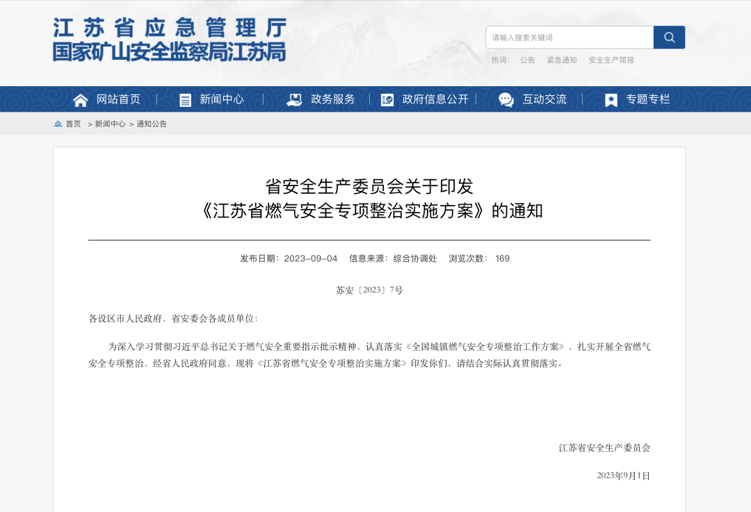Screen dimensions: 751x512
Task: Click the home icon beside 网站首页
Action: click(x=81, y=100)
